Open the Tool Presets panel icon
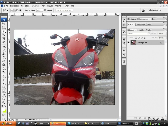The width and height of the screenshot is (168, 126). (124, 32)
